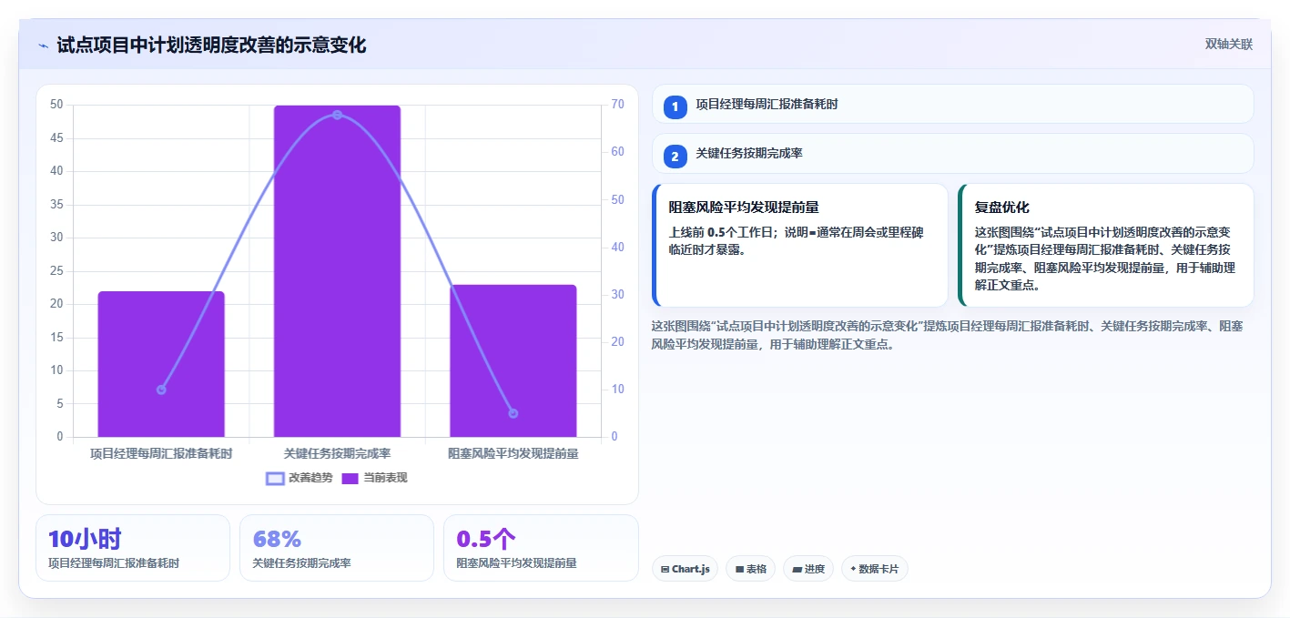Select the 项目经理每周汇报准备耗时 list item
This screenshot has width=1290, height=618.
coord(953,104)
